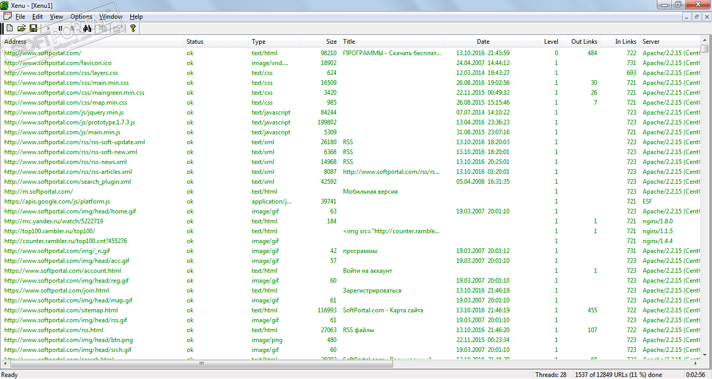Click the greyed Stop square icon in toolbar
The image size is (712, 379).
point(72,28)
